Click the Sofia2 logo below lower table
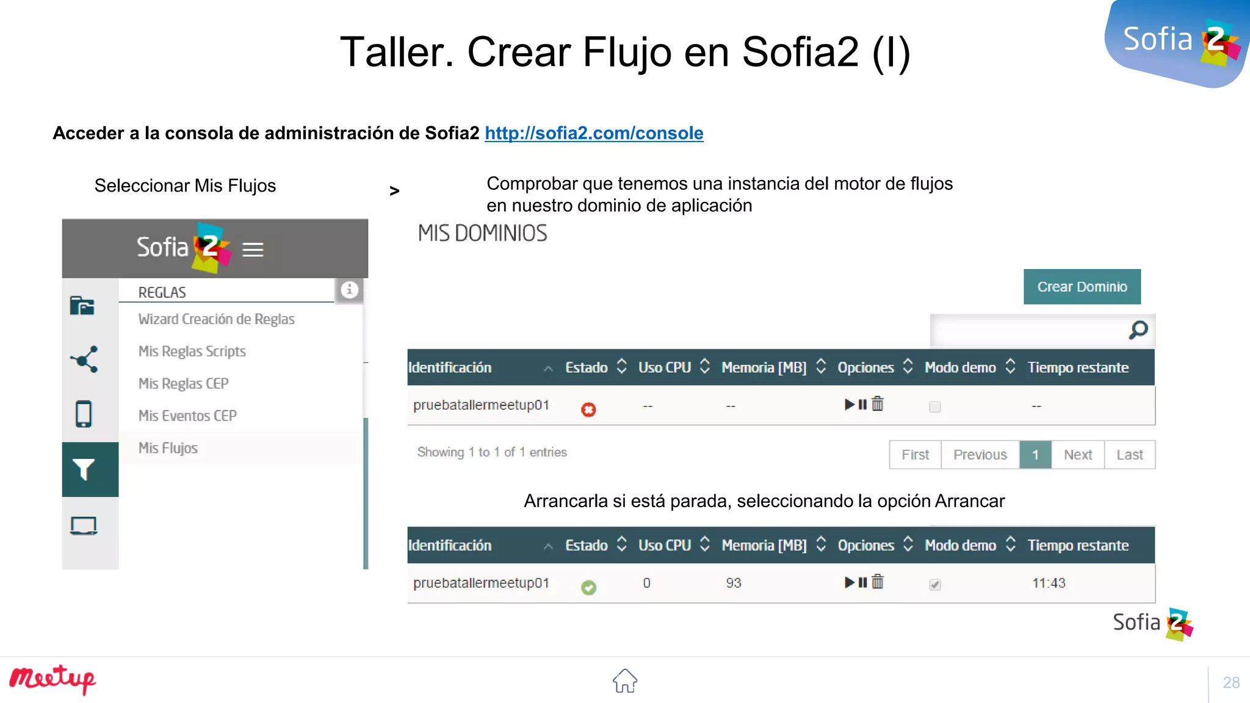This screenshot has height=703, width=1250. tap(1152, 623)
